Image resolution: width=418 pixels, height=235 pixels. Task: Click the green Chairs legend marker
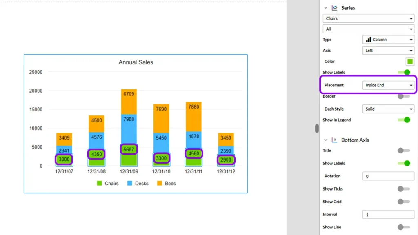tap(99, 184)
